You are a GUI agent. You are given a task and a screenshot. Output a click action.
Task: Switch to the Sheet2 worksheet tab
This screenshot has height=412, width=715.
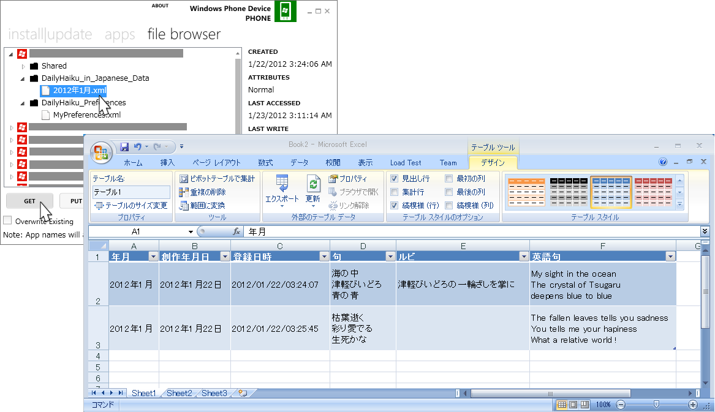click(179, 393)
